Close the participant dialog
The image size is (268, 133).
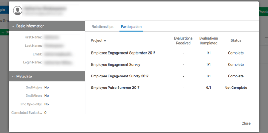(246, 123)
